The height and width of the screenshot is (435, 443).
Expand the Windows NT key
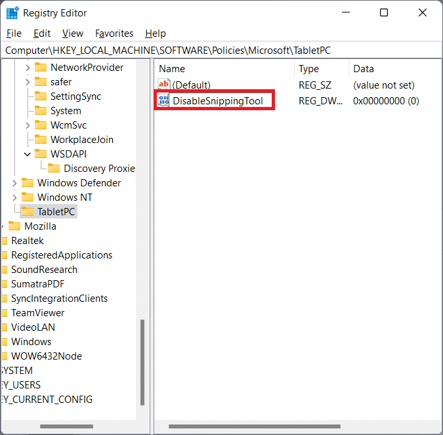pos(14,197)
